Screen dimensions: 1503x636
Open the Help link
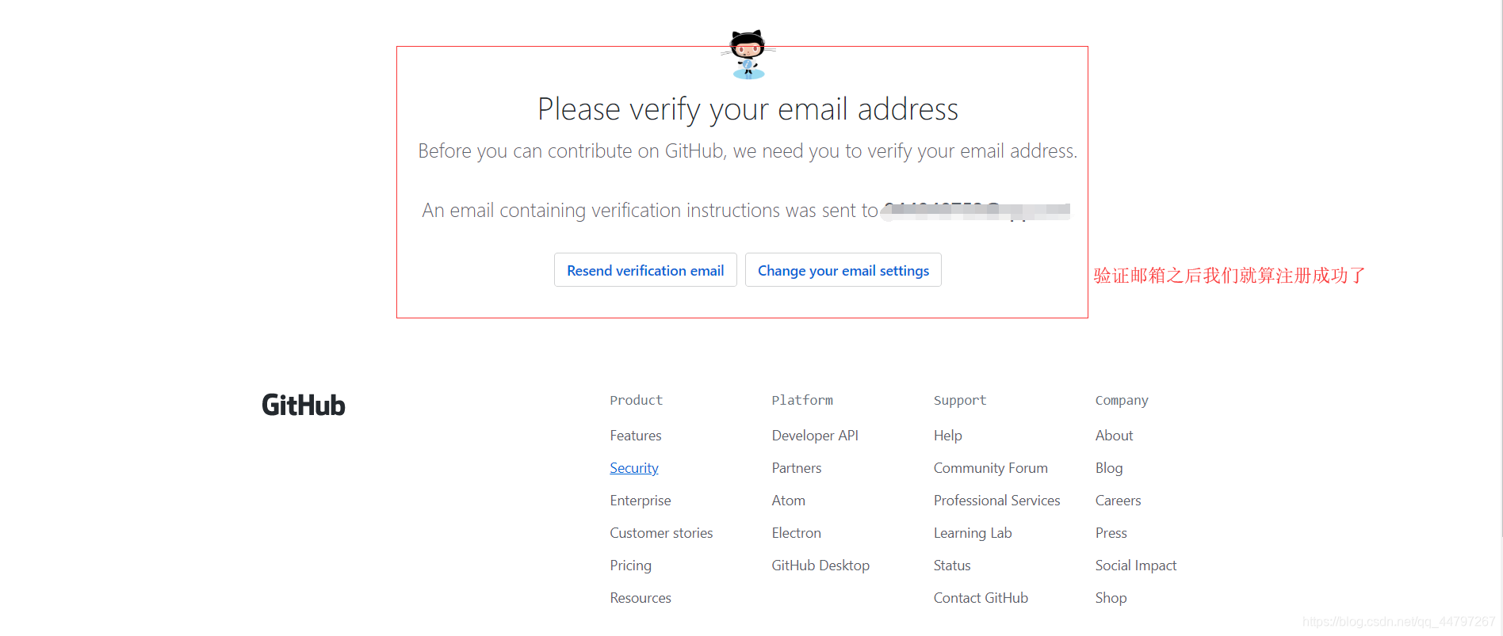click(948, 436)
